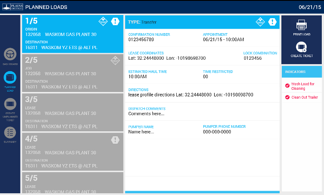Click time restricted value 00
The height and width of the screenshot is (195, 324).
[205, 76]
